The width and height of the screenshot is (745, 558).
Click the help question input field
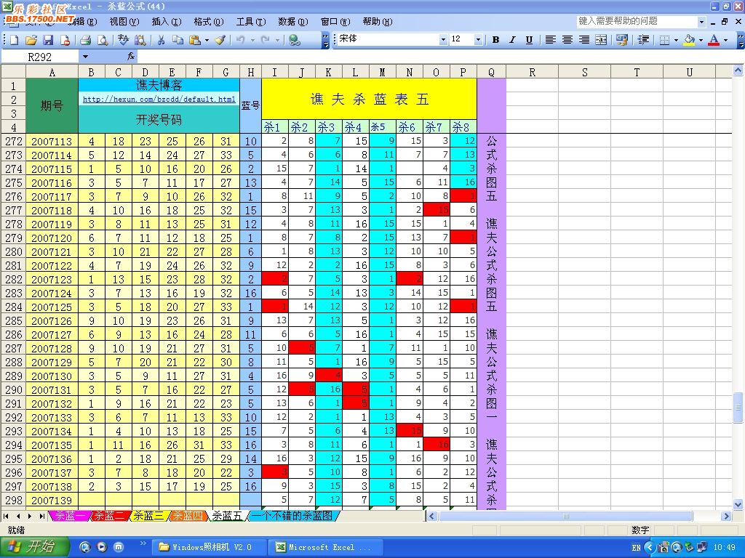coord(637,21)
